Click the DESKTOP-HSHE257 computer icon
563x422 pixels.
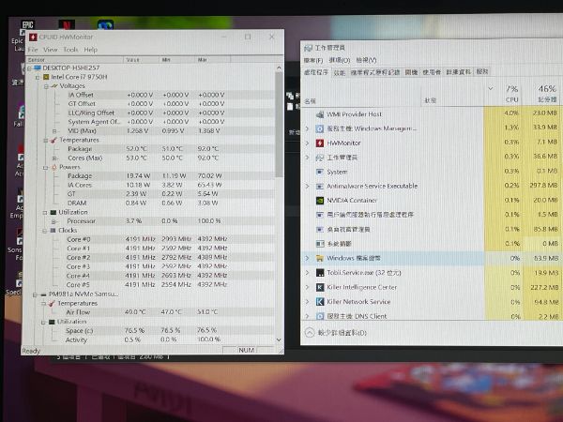38,68
